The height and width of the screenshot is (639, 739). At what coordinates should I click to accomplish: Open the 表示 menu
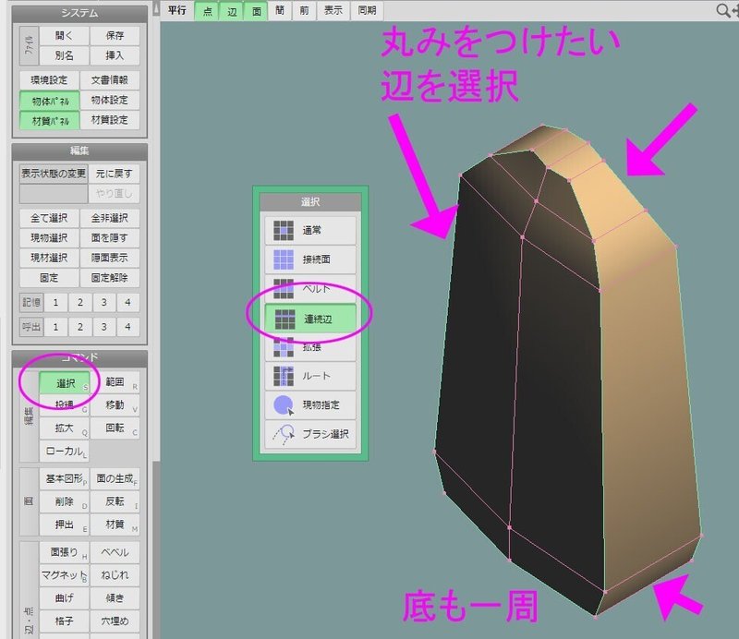pyautogui.click(x=333, y=10)
